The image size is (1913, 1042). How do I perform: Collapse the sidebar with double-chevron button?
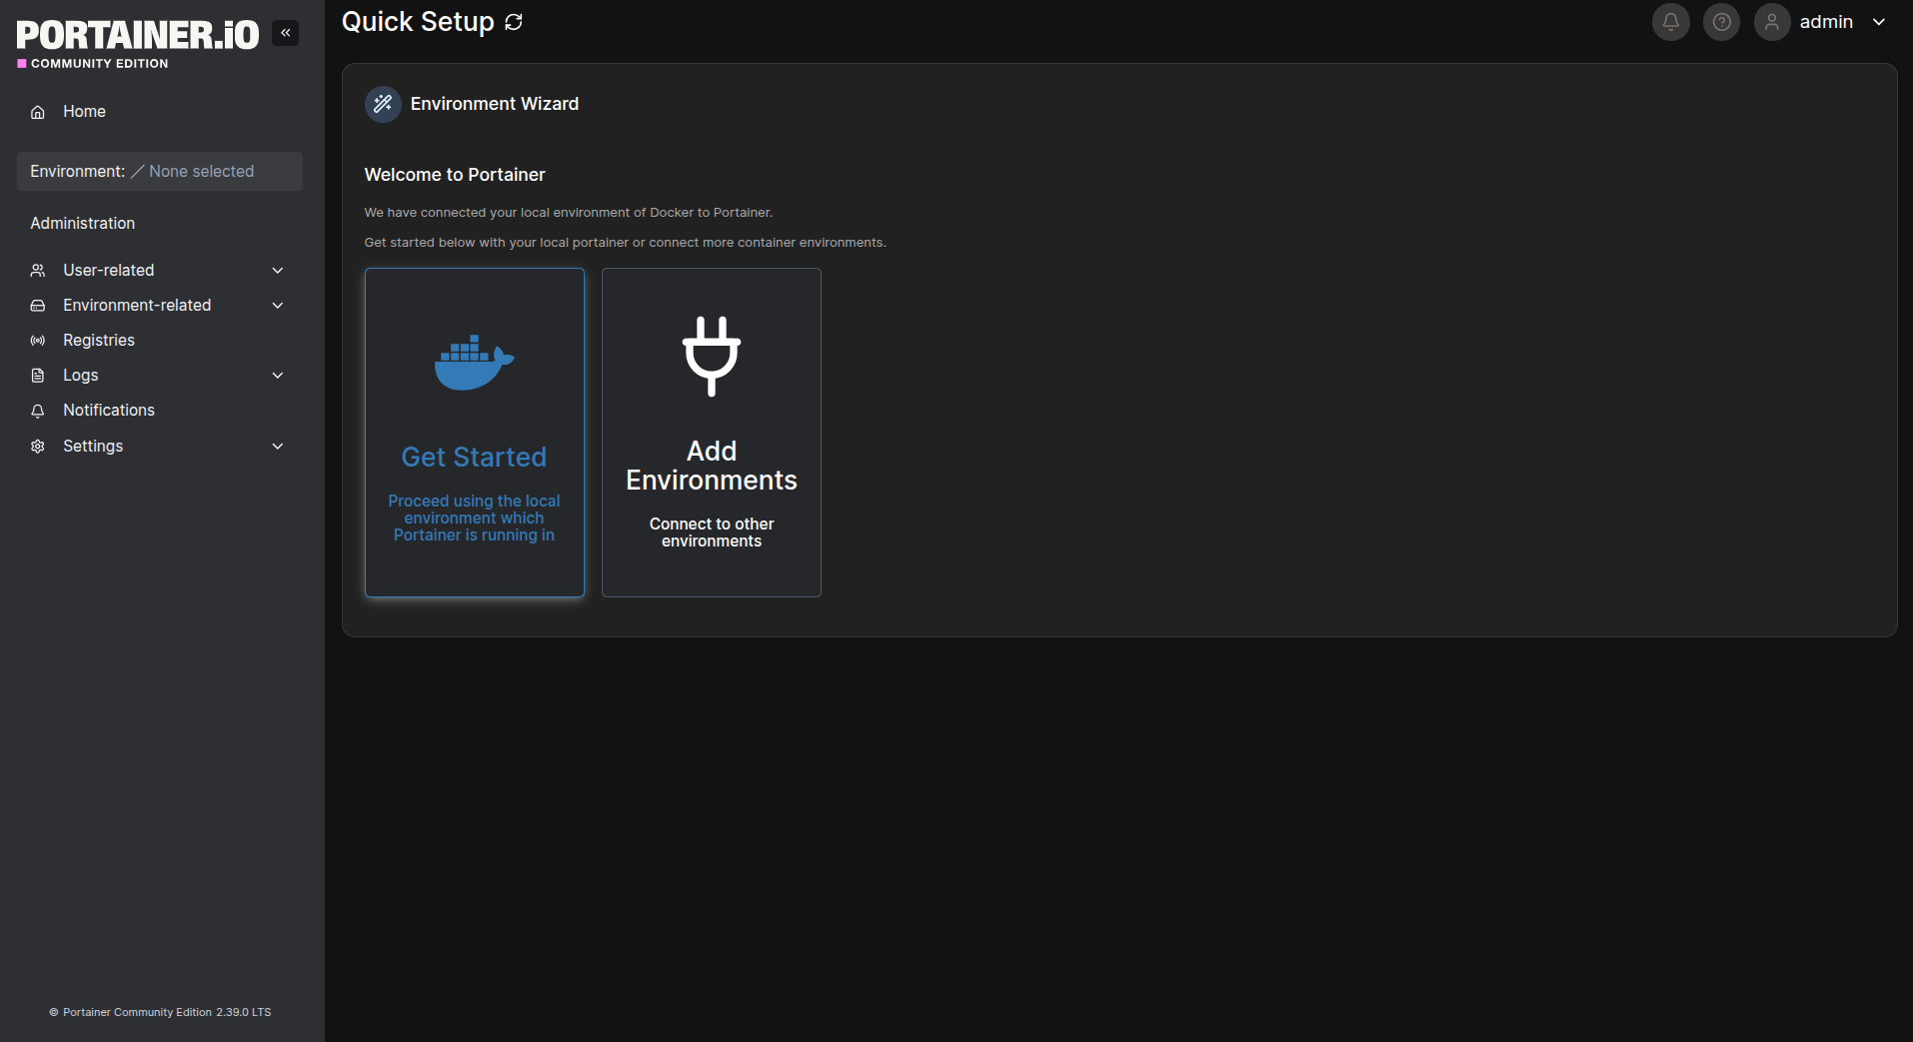286,33
